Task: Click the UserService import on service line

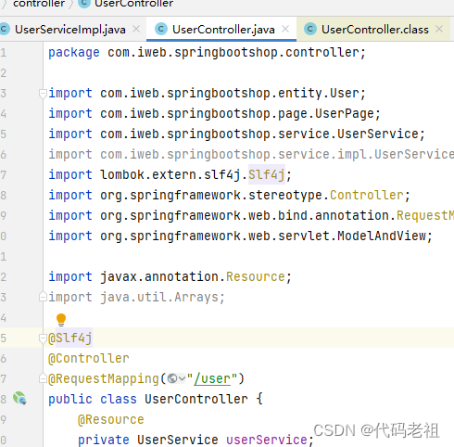Action: pyautogui.click(x=378, y=134)
